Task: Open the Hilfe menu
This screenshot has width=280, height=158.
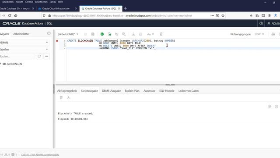Action: (60, 2)
